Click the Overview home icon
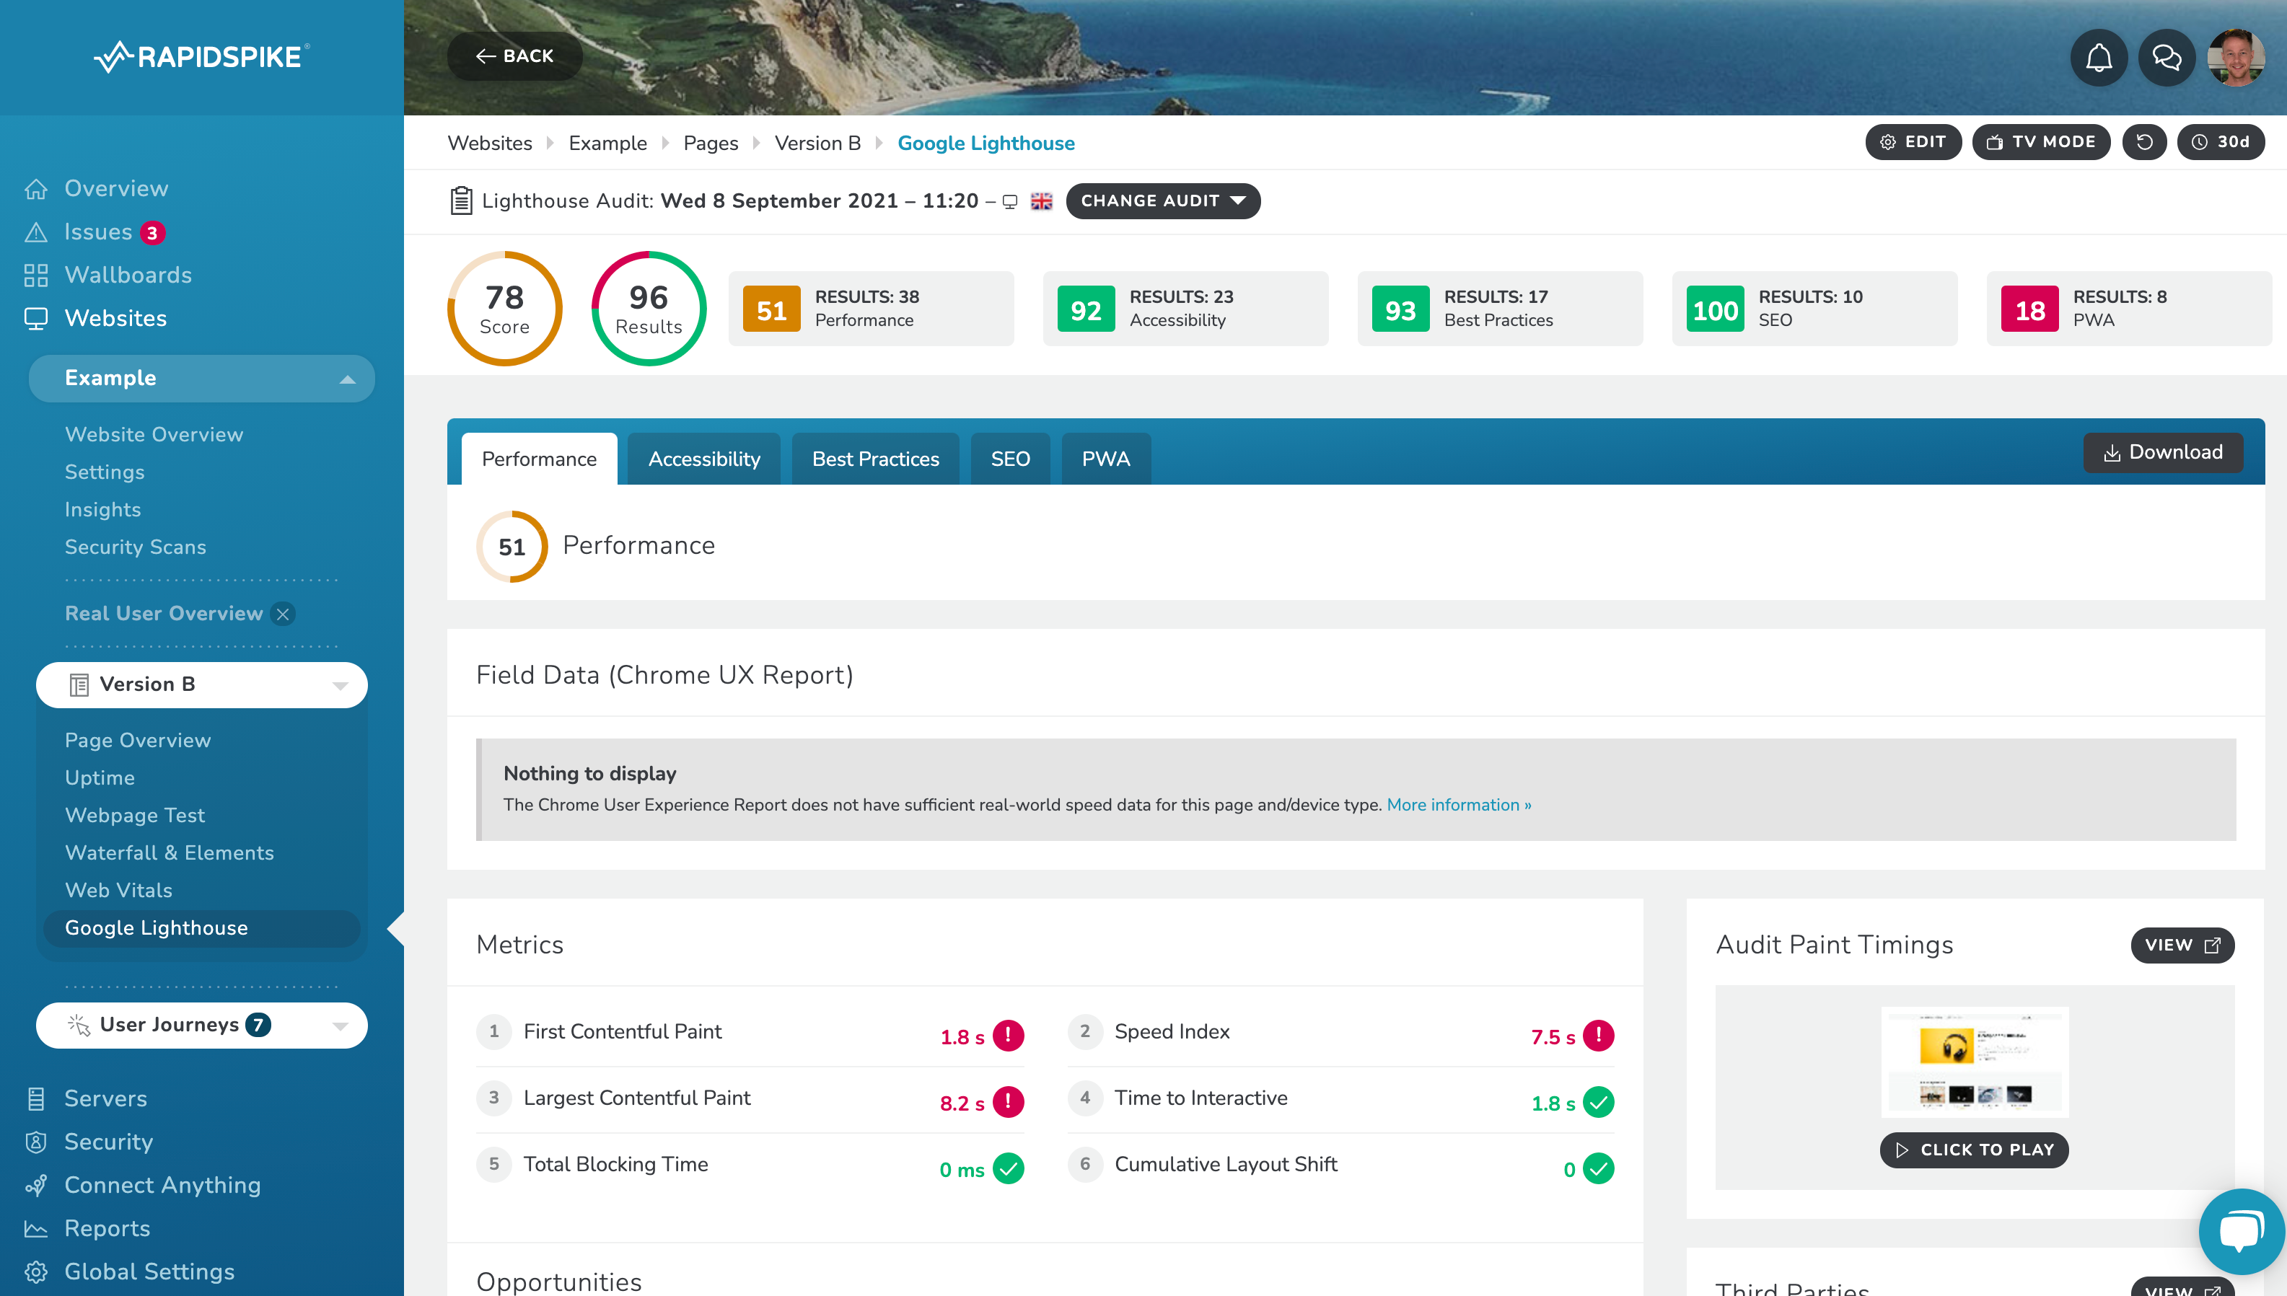The width and height of the screenshot is (2287, 1296). 35,189
